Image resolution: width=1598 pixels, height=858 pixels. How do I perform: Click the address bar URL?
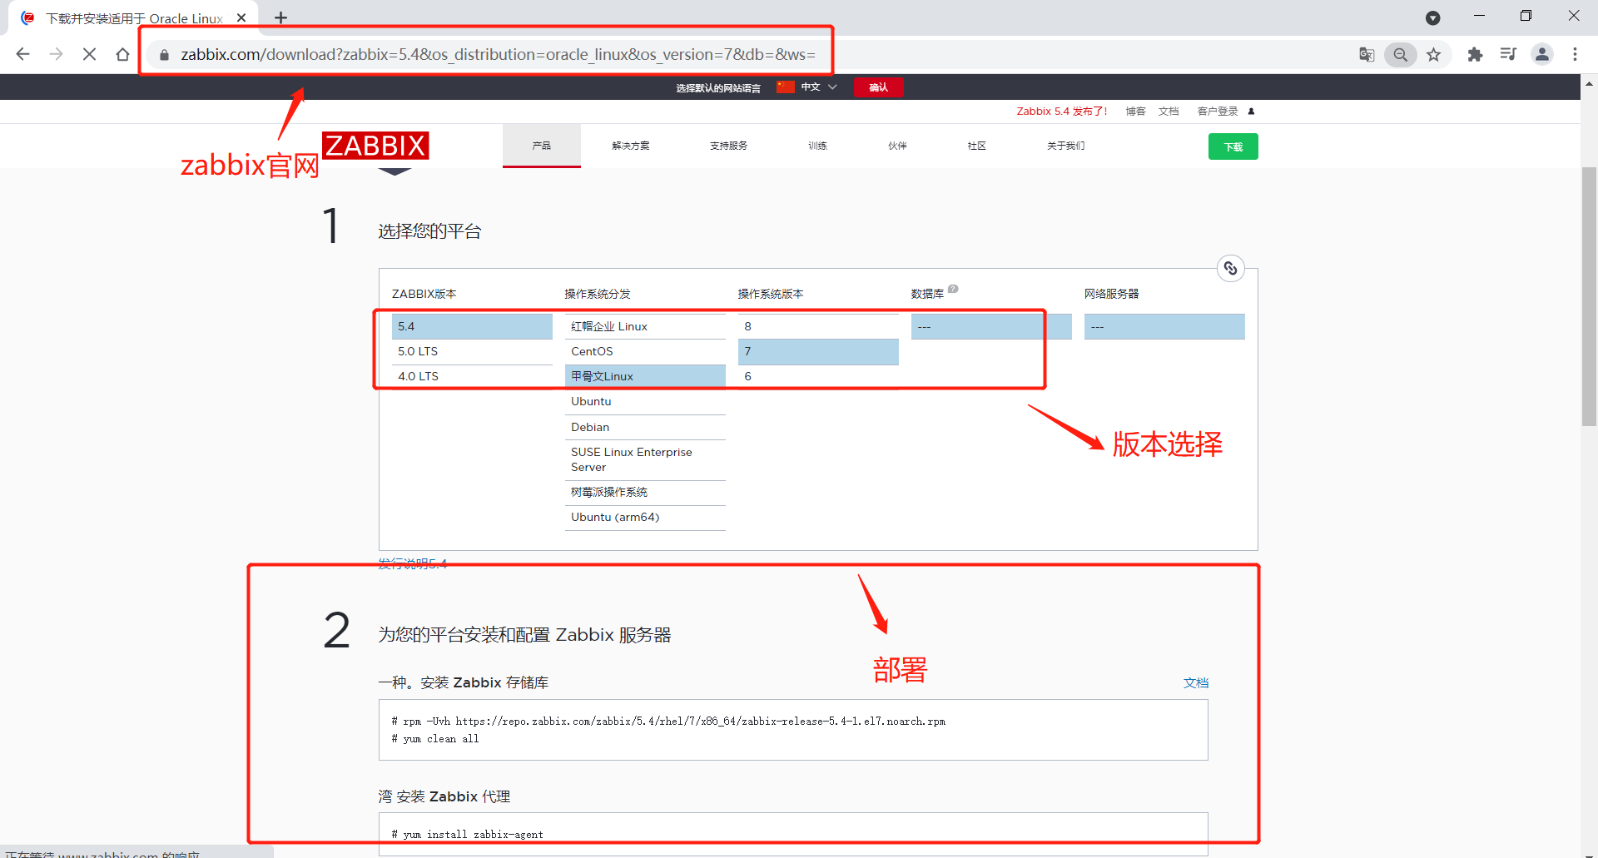(498, 54)
